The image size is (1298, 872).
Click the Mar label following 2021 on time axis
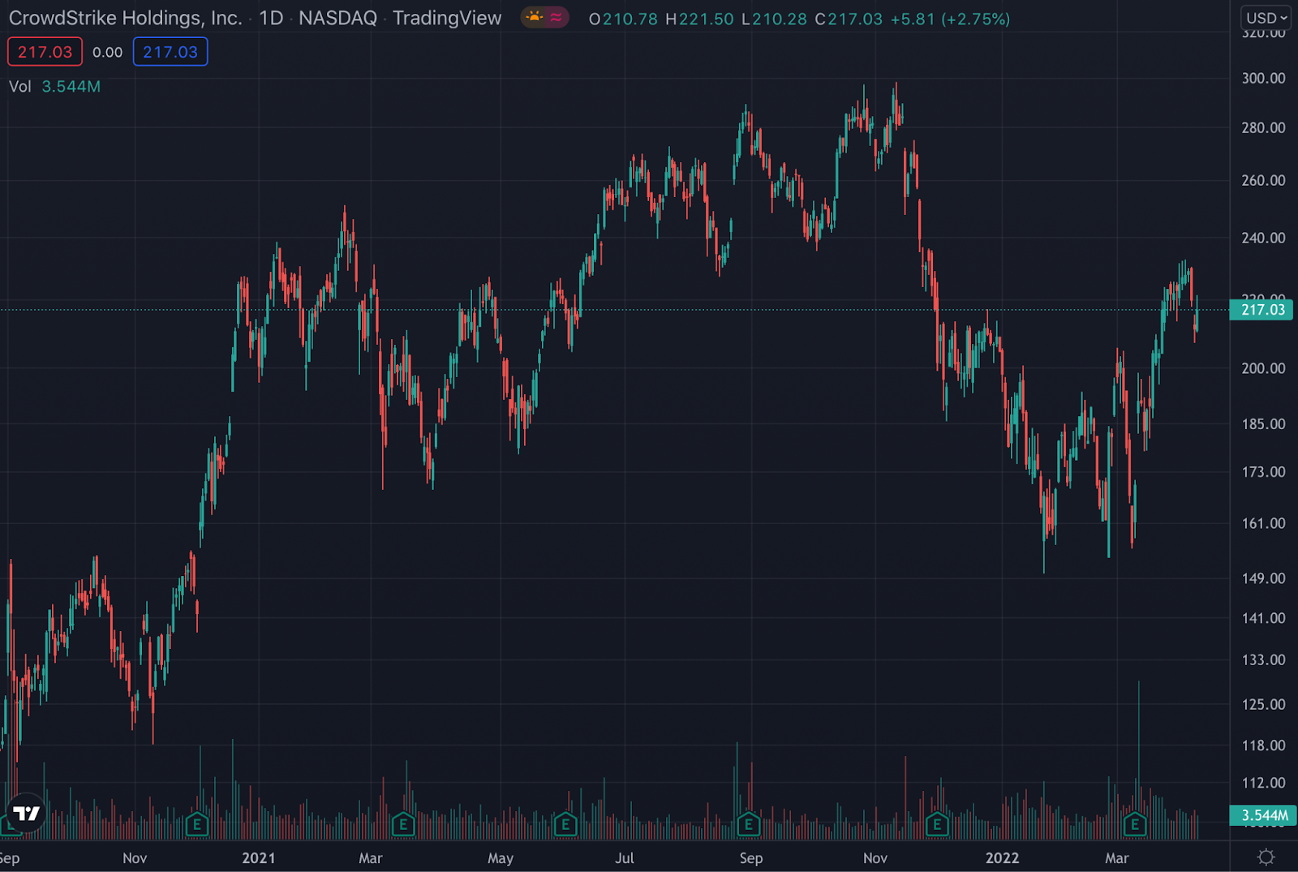[371, 857]
